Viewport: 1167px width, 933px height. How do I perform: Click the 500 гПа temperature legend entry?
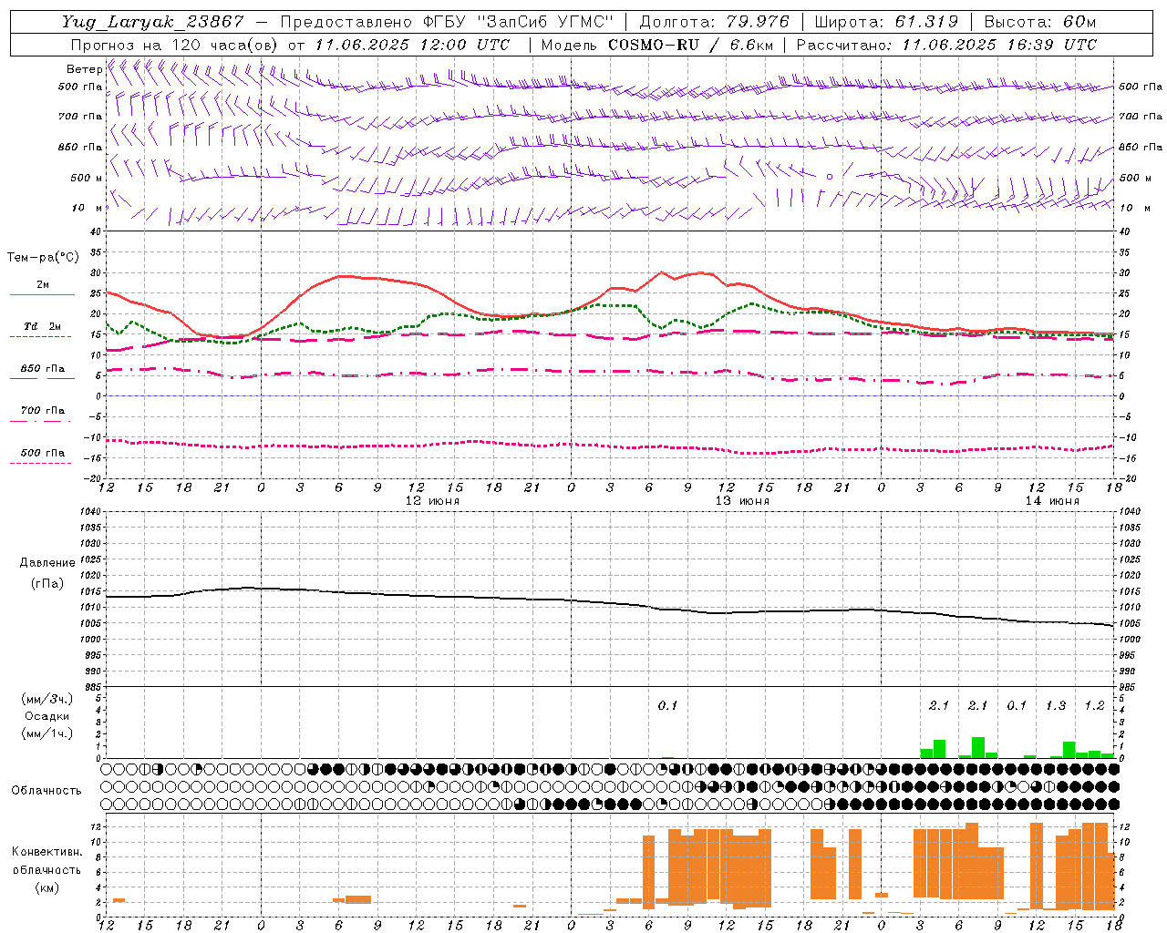point(43,453)
